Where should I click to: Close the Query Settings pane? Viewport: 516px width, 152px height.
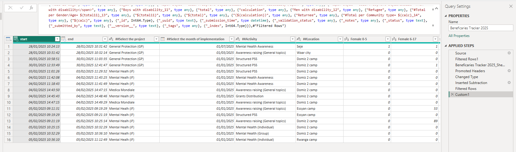(511, 6)
